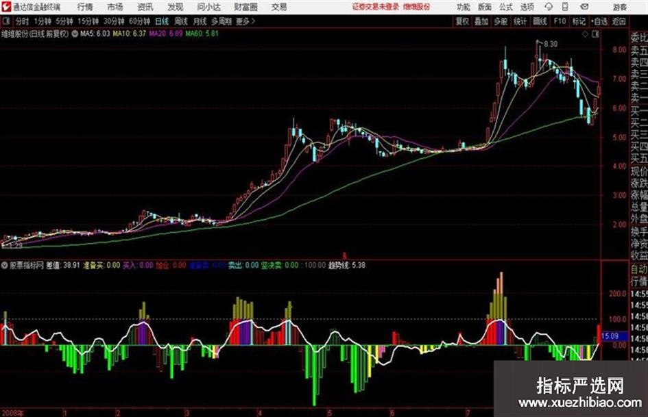Click the 证券交易未登录 login link
This screenshot has height=417, width=648.
(376, 7)
